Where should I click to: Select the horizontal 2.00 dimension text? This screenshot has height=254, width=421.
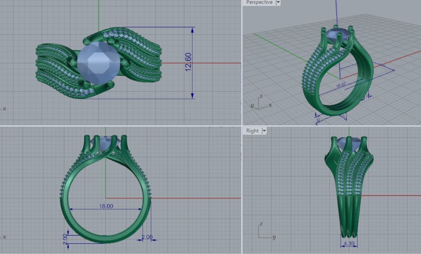point(147,237)
